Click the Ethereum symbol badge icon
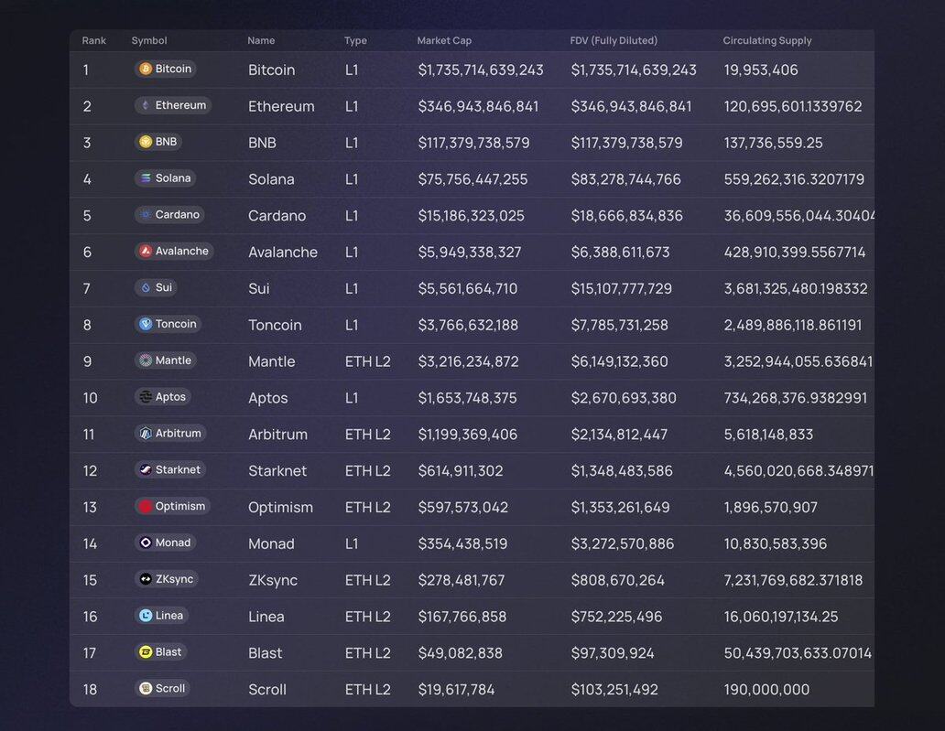 (x=146, y=105)
